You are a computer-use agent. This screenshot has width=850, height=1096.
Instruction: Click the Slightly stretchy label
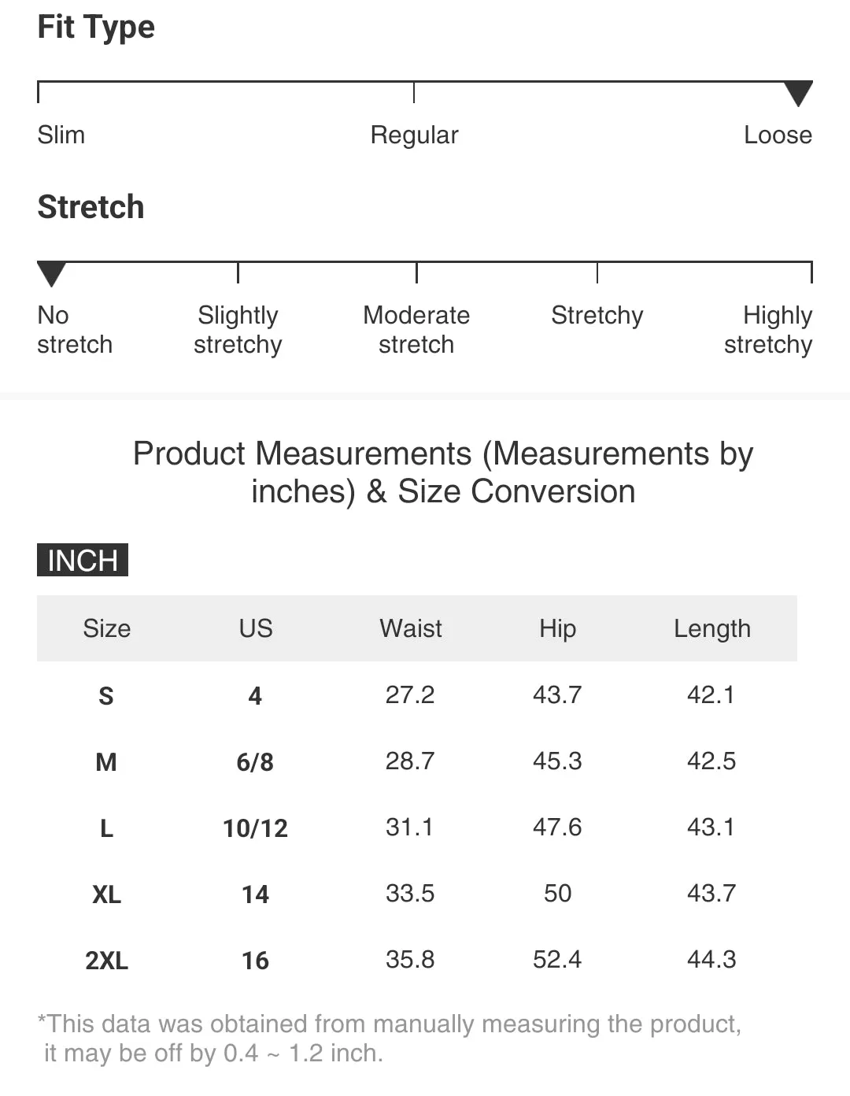tap(238, 330)
